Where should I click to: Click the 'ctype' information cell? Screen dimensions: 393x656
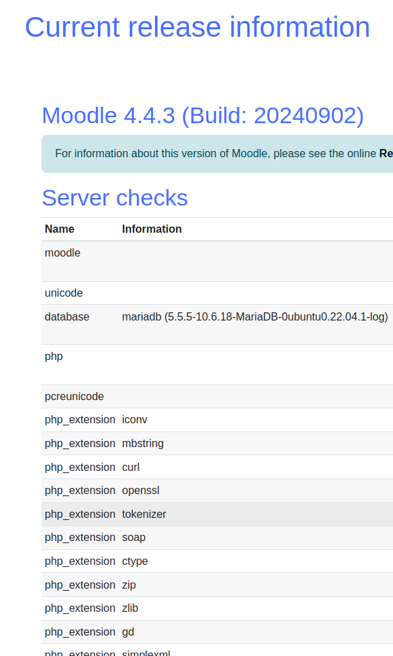tap(135, 561)
